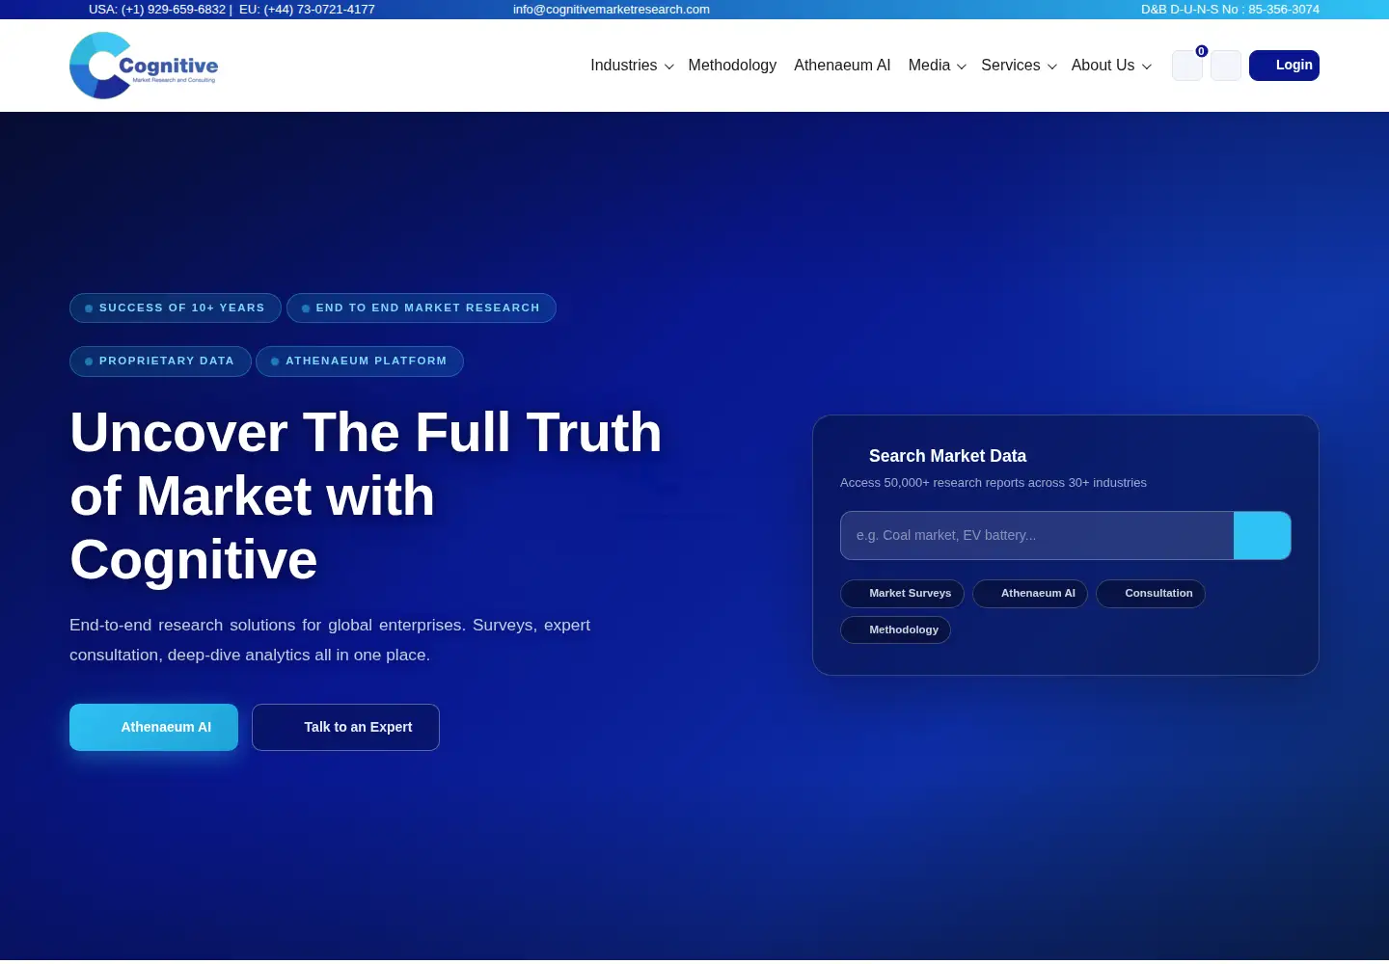This screenshot has width=1389, height=964.
Task: Expand the Industries dropdown menu
Action: click(x=632, y=66)
